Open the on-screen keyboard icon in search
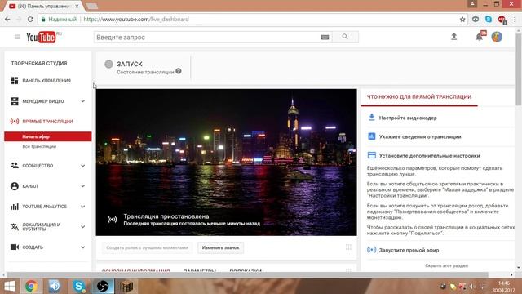Viewport: 522px width, 294px height. click(325, 38)
